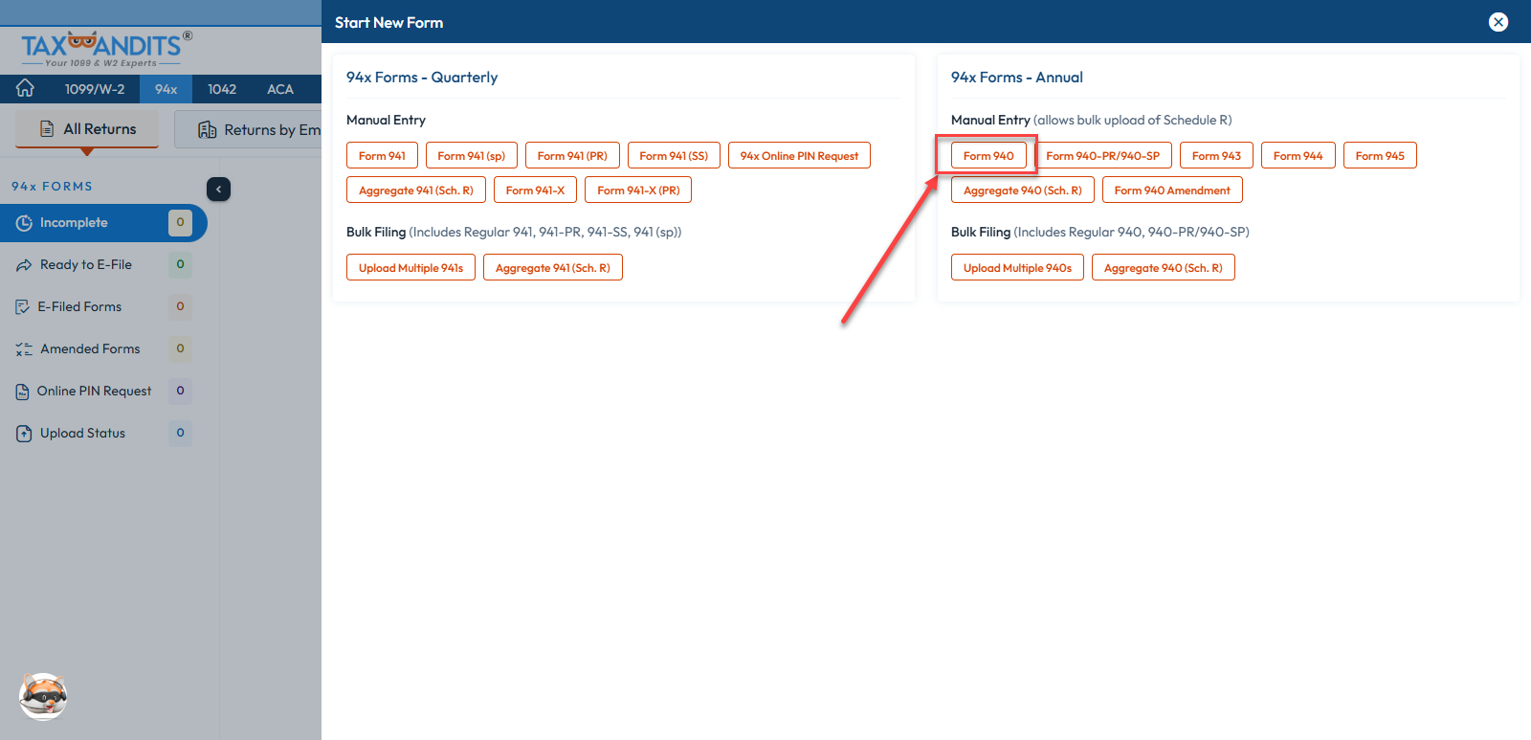Choose Form 940 Amendment
The image size is (1531, 740).
tap(1172, 191)
